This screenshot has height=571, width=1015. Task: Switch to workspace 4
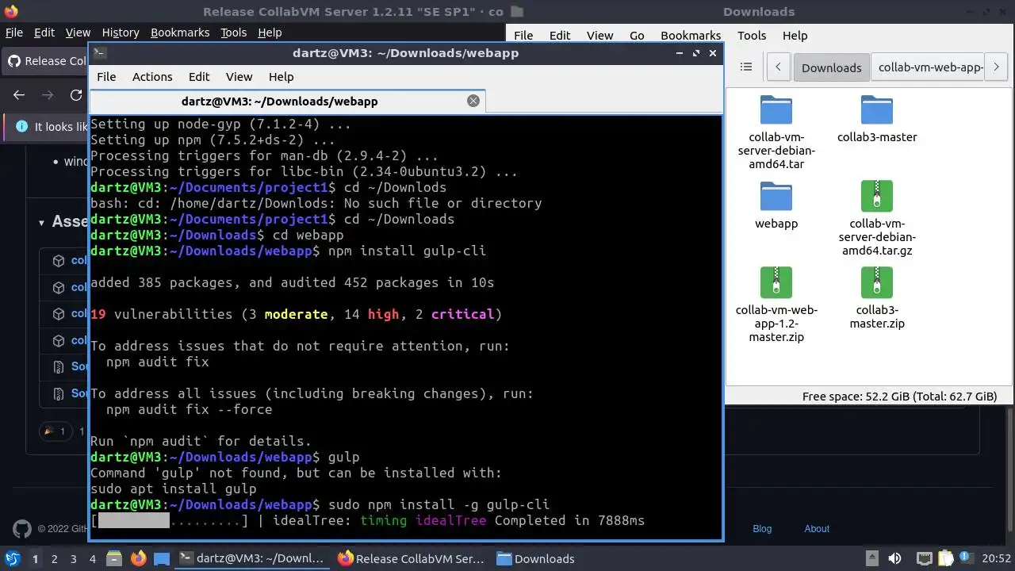pos(93,559)
